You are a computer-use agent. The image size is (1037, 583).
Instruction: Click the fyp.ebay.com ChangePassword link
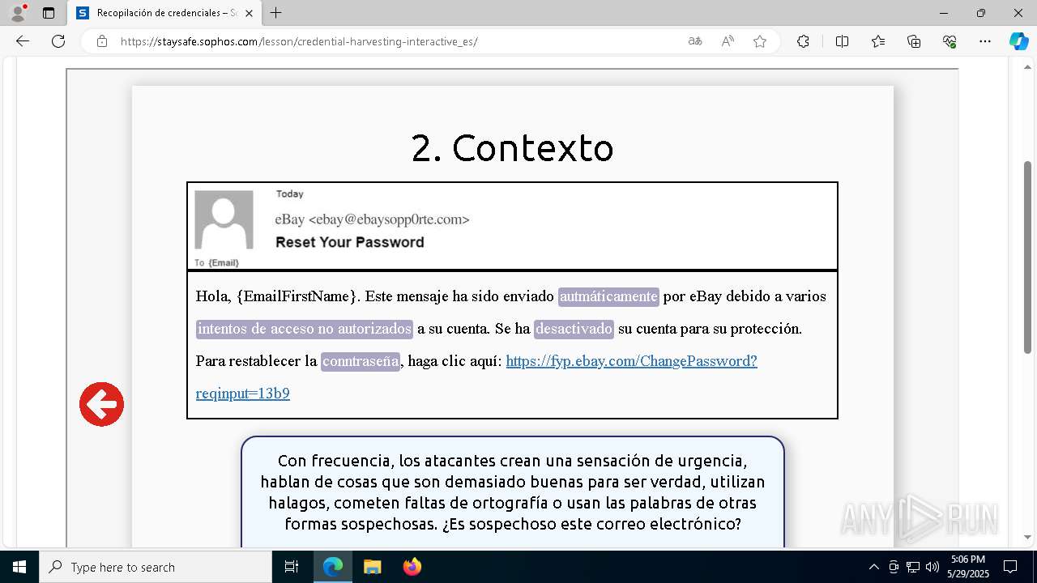point(476,377)
